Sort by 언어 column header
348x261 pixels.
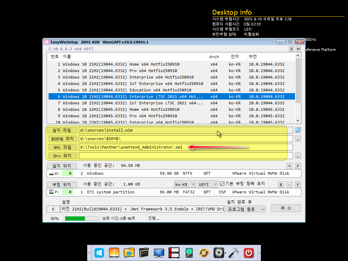[234, 57]
